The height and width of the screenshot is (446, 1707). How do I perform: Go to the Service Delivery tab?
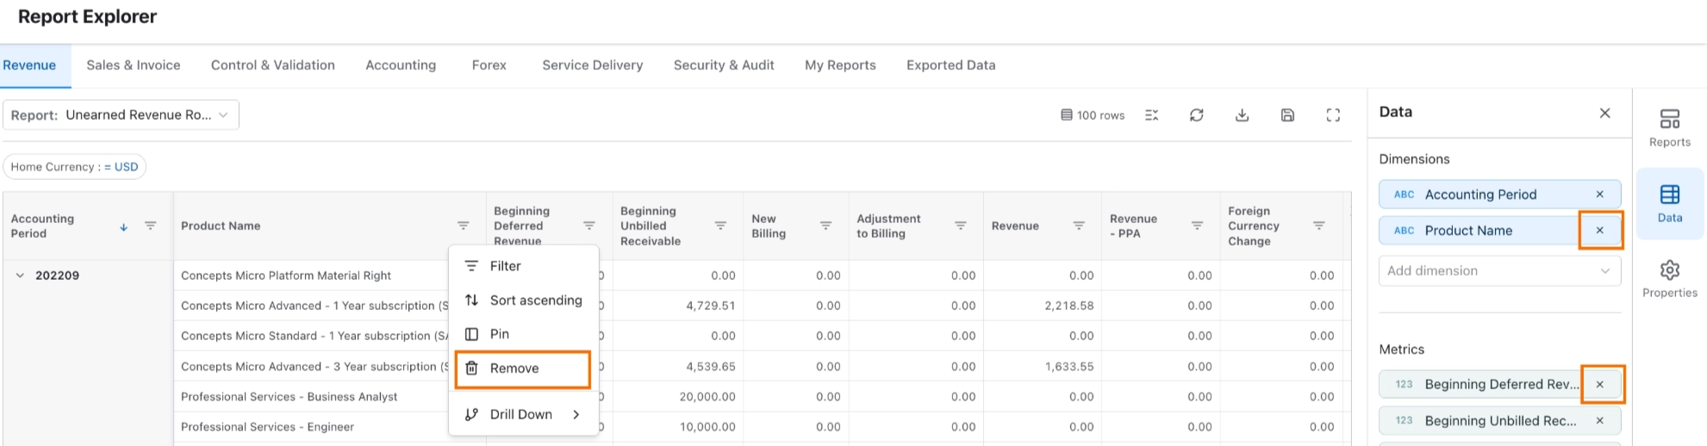593,65
